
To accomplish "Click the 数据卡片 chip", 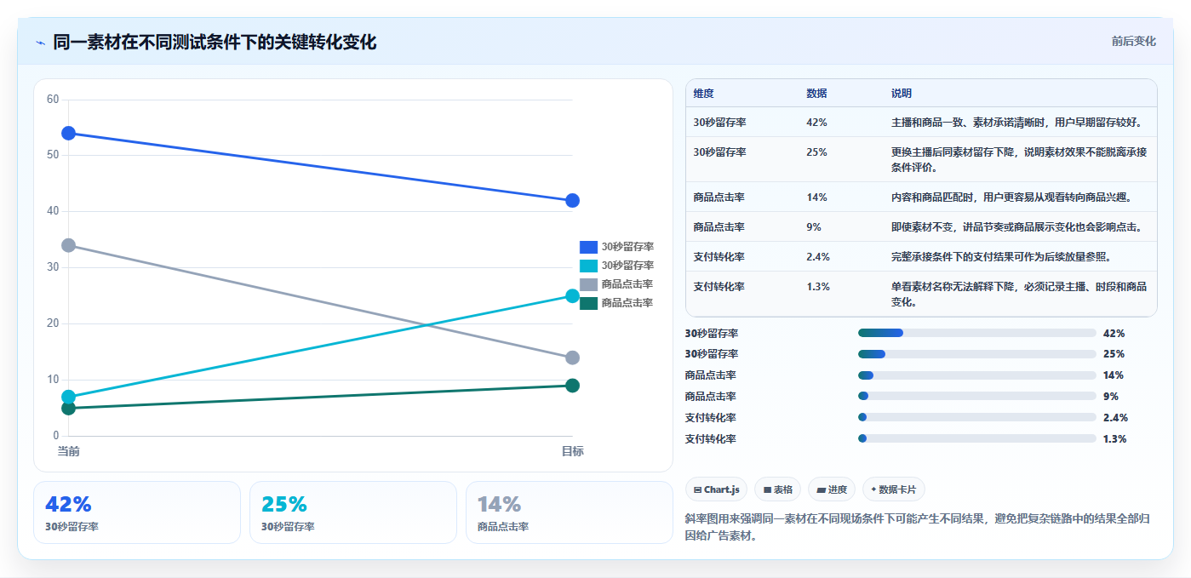I will click(894, 489).
